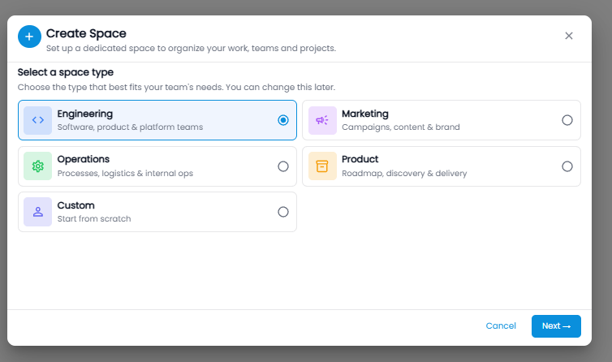Click 'Software, product & platform teams' description
612x362 pixels.
click(x=130, y=127)
